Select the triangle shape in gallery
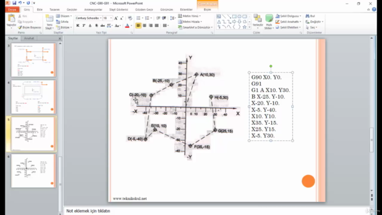Image resolution: width=382 pixels, height=215 pixels. pyautogui.click(x=219, y=21)
